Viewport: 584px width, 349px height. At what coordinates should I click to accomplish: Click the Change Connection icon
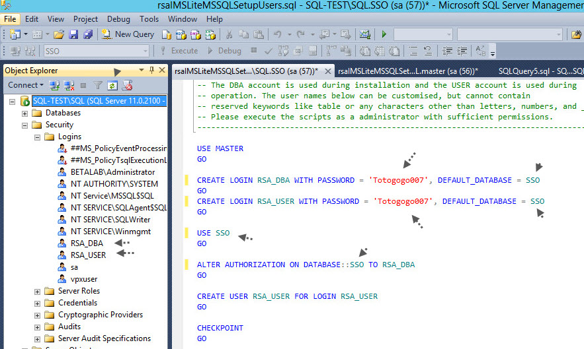[30, 51]
